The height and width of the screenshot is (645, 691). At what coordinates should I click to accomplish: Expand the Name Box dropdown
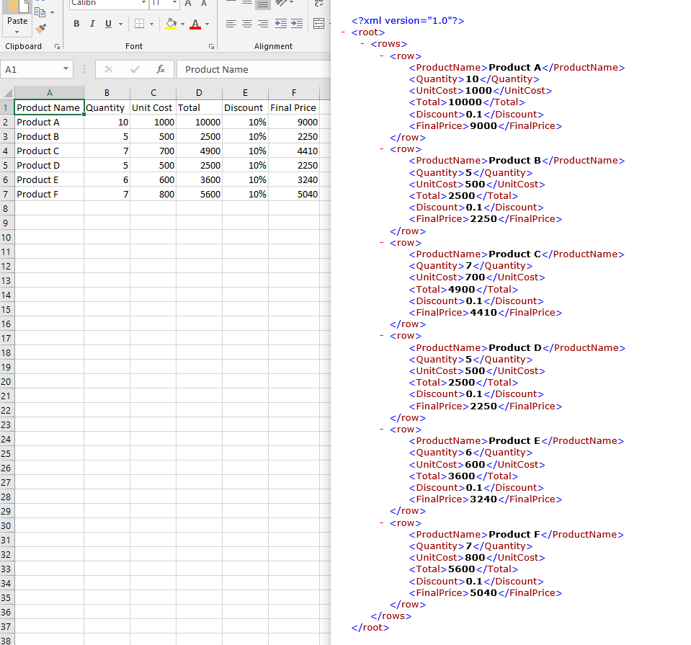pyautogui.click(x=66, y=69)
